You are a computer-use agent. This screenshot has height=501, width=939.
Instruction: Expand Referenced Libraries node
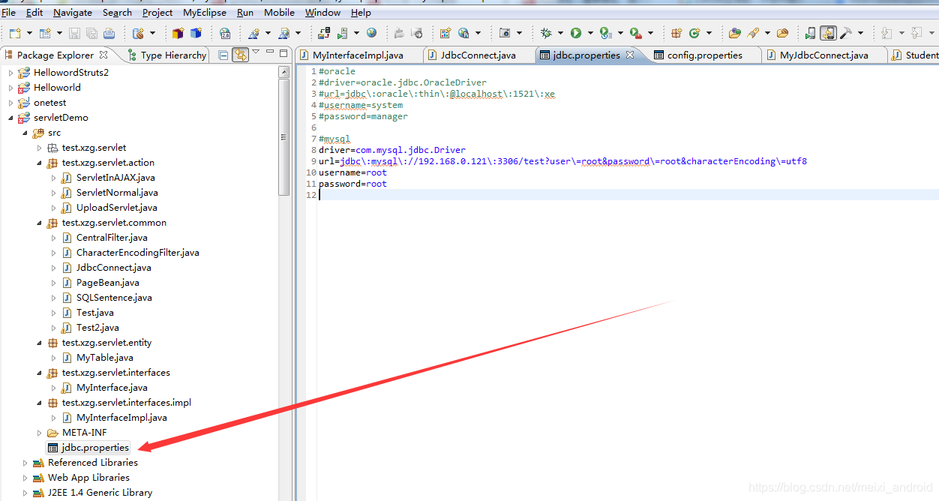[x=25, y=463]
